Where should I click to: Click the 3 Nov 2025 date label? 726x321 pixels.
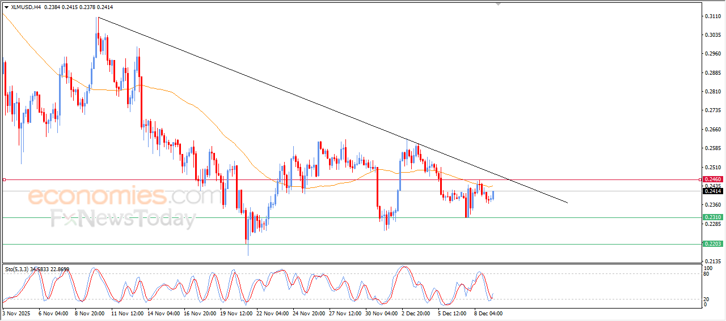pyautogui.click(x=16, y=313)
